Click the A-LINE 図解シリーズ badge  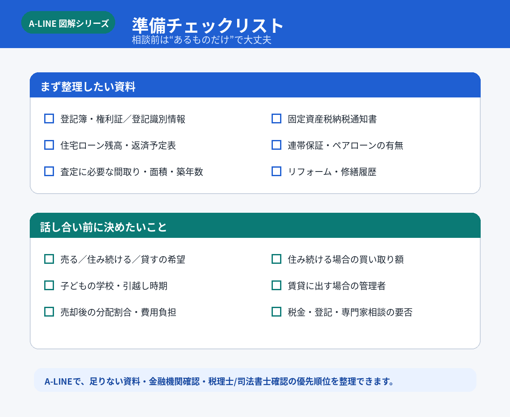click(x=68, y=23)
